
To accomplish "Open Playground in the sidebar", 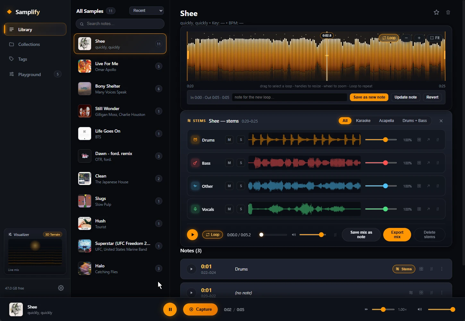I will pos(35,74).
